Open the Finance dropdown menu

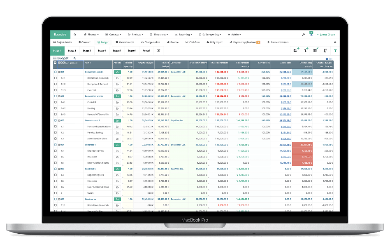coord(91,34)
